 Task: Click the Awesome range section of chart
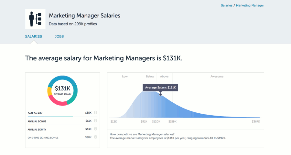(x=217, y=77)
